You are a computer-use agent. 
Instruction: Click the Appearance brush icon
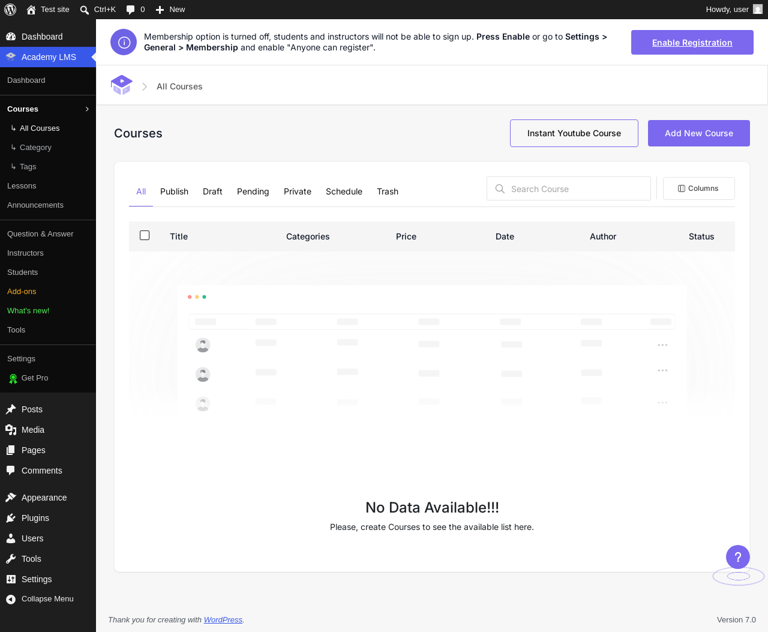11,498
